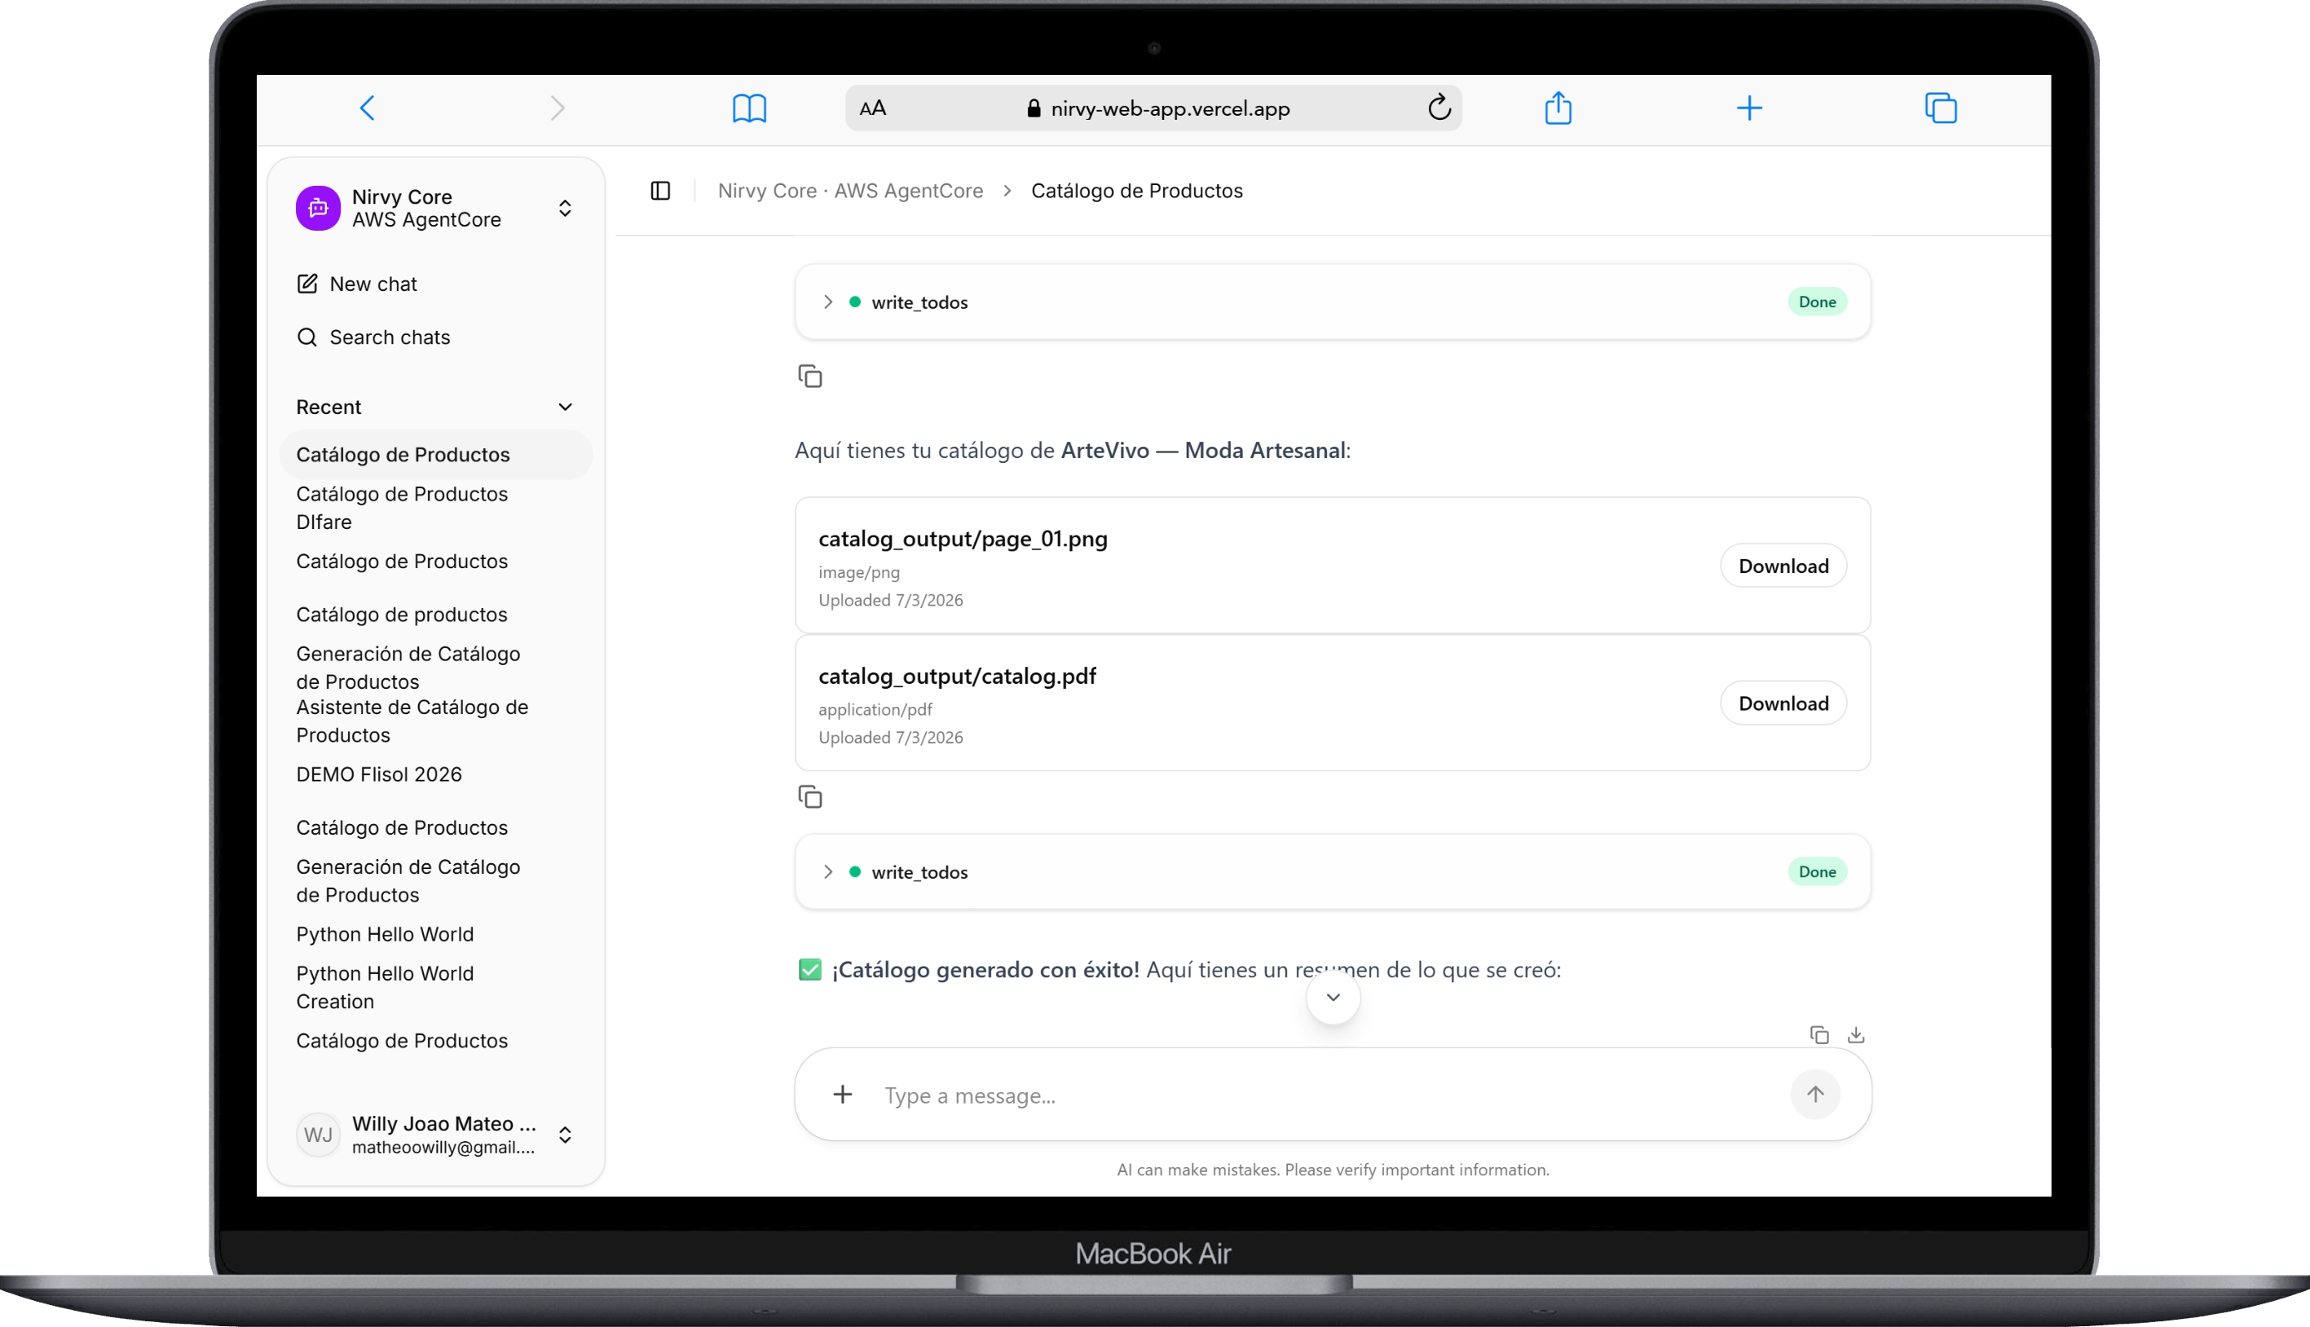Open a new Safari tab with plus

[1748, 108]
